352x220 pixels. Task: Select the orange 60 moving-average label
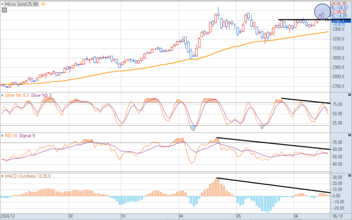[43, 4]
